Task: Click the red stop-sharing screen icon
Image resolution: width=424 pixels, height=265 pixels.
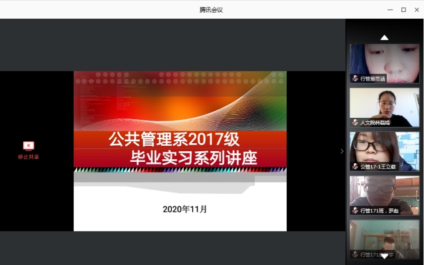Action: 29,146
